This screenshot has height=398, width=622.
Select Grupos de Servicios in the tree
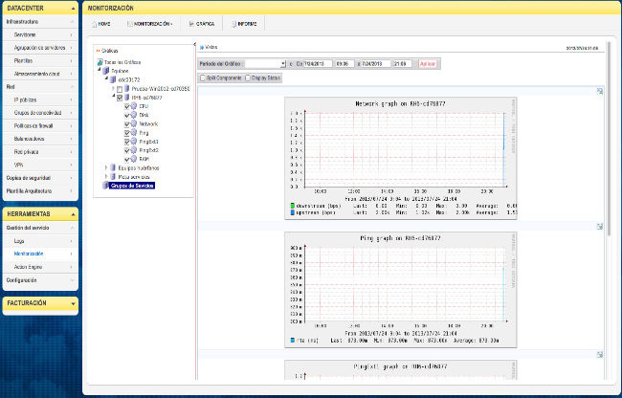point(132,185)
